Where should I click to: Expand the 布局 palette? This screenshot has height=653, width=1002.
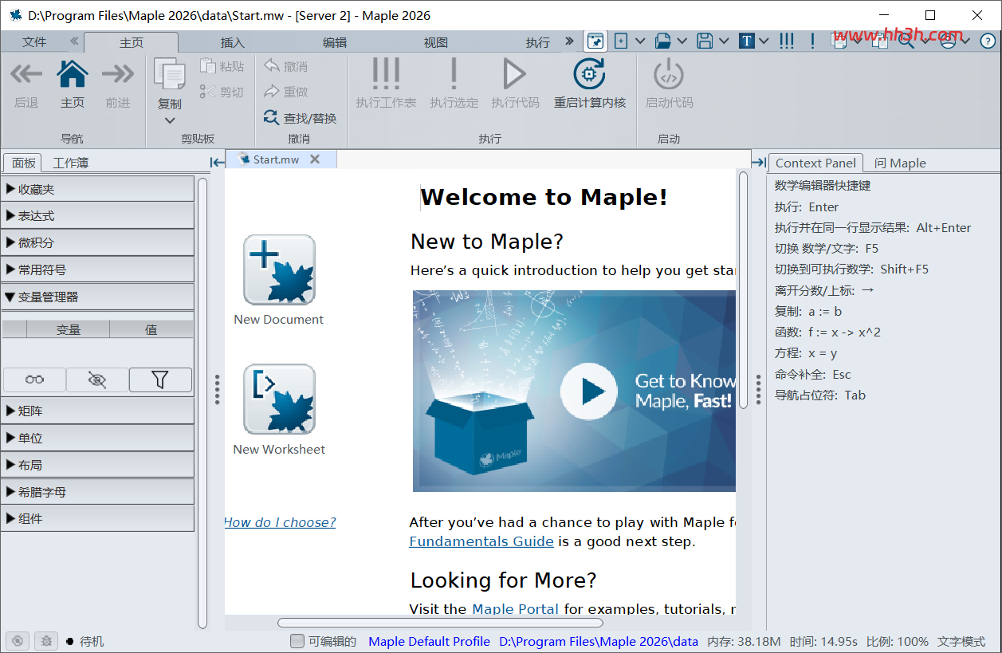97,465
